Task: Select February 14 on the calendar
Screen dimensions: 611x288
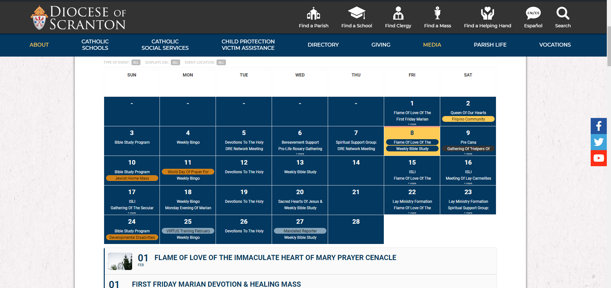Action: (356, 163)
